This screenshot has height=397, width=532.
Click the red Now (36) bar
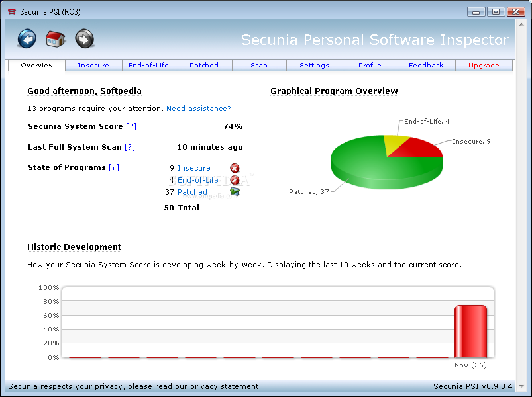click(470, 331)
